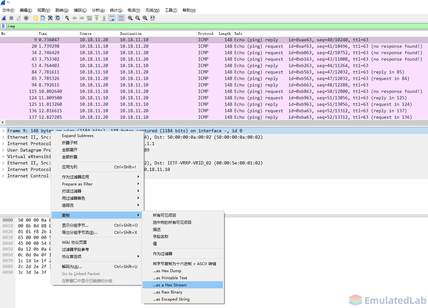Open the 视图(V) menu
Image resolution: width=428 pixels, height=308 pixels.
(44, 10)
